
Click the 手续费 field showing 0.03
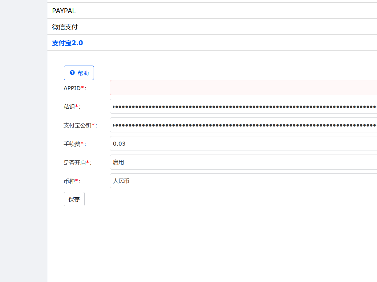(243, 143)
